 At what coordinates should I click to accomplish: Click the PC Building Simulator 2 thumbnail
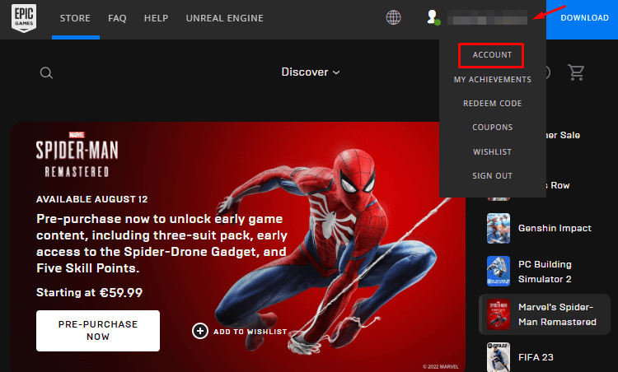pyautogui.click(x=499, y=272)
